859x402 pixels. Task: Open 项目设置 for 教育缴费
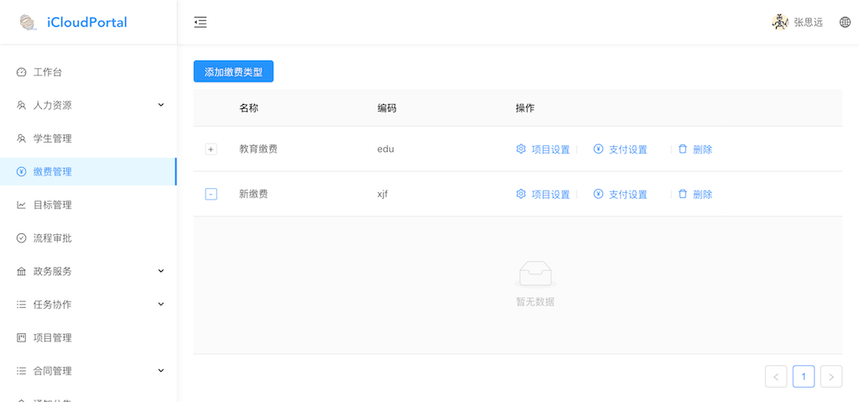(x=550, y=149)
